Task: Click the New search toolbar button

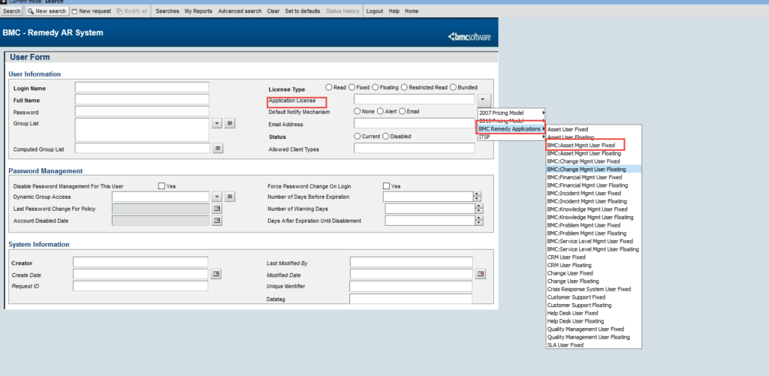Action: pyautogui.click(x=47, y=11)
